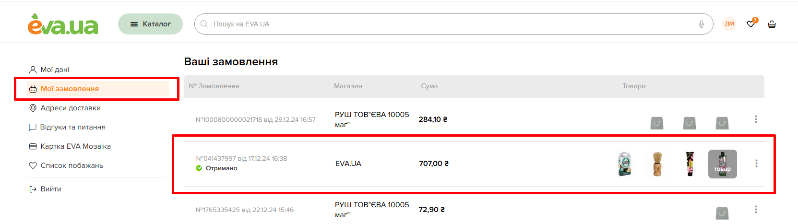Screen dimensions: 798x224
Task: Open Список побажань in sidebar
Action: (71, 165)
